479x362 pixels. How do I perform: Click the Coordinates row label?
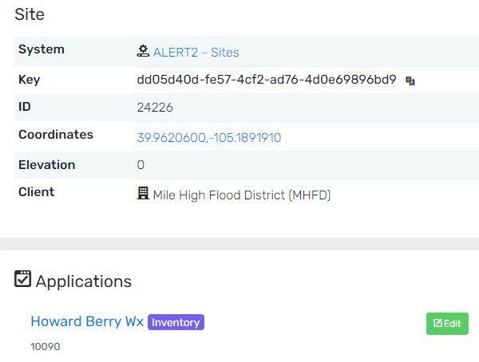point(56,135)
